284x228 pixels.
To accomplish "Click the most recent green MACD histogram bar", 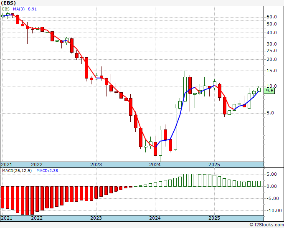I will click(x=259, y=184).
